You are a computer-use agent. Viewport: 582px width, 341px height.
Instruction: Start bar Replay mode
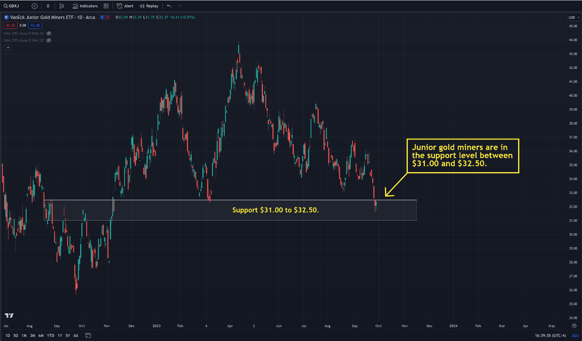click(x=149, y=6)
